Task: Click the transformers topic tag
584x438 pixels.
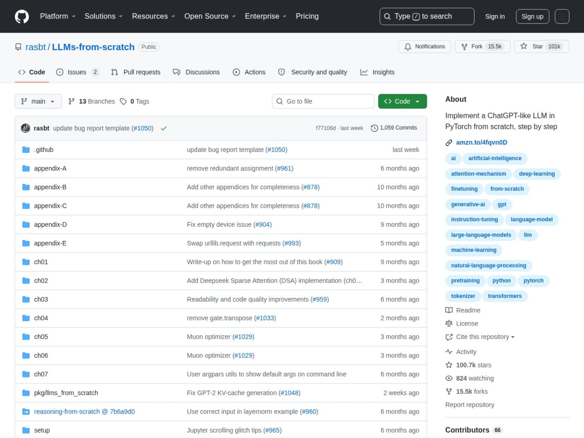Action: coord(505,296)
